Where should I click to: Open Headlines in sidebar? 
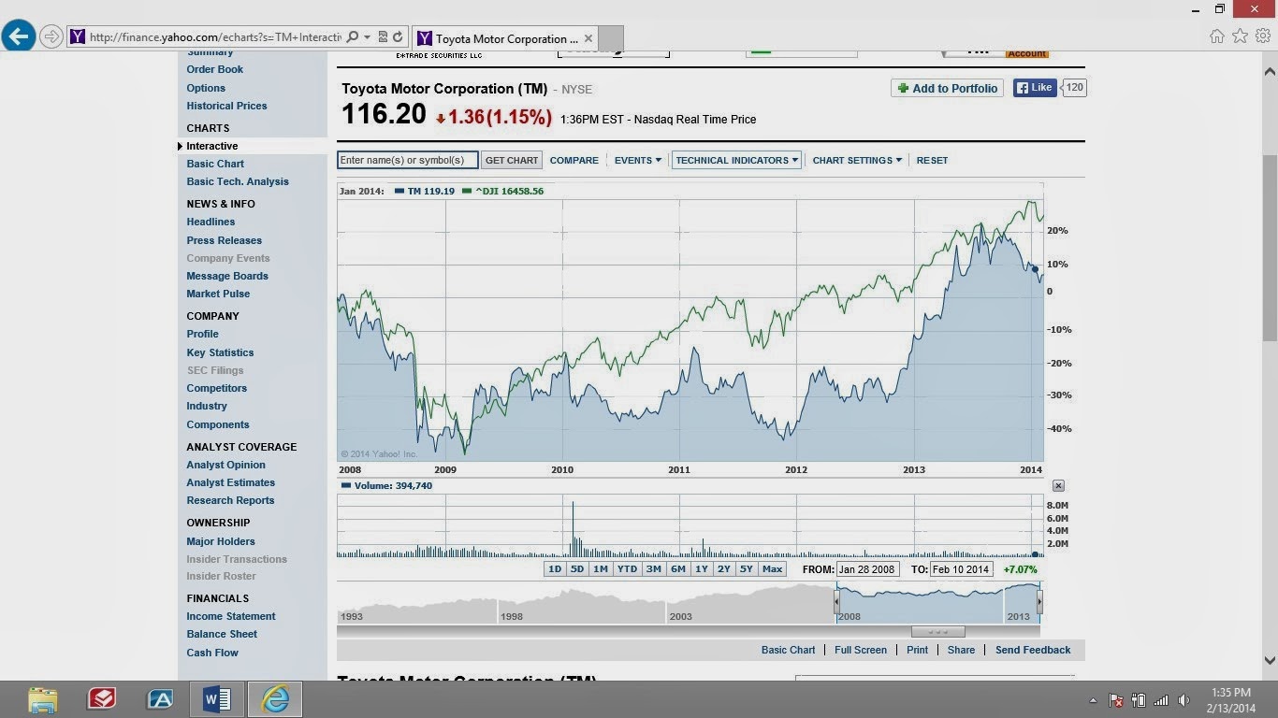pyautogui.click(x=211, y=222)
